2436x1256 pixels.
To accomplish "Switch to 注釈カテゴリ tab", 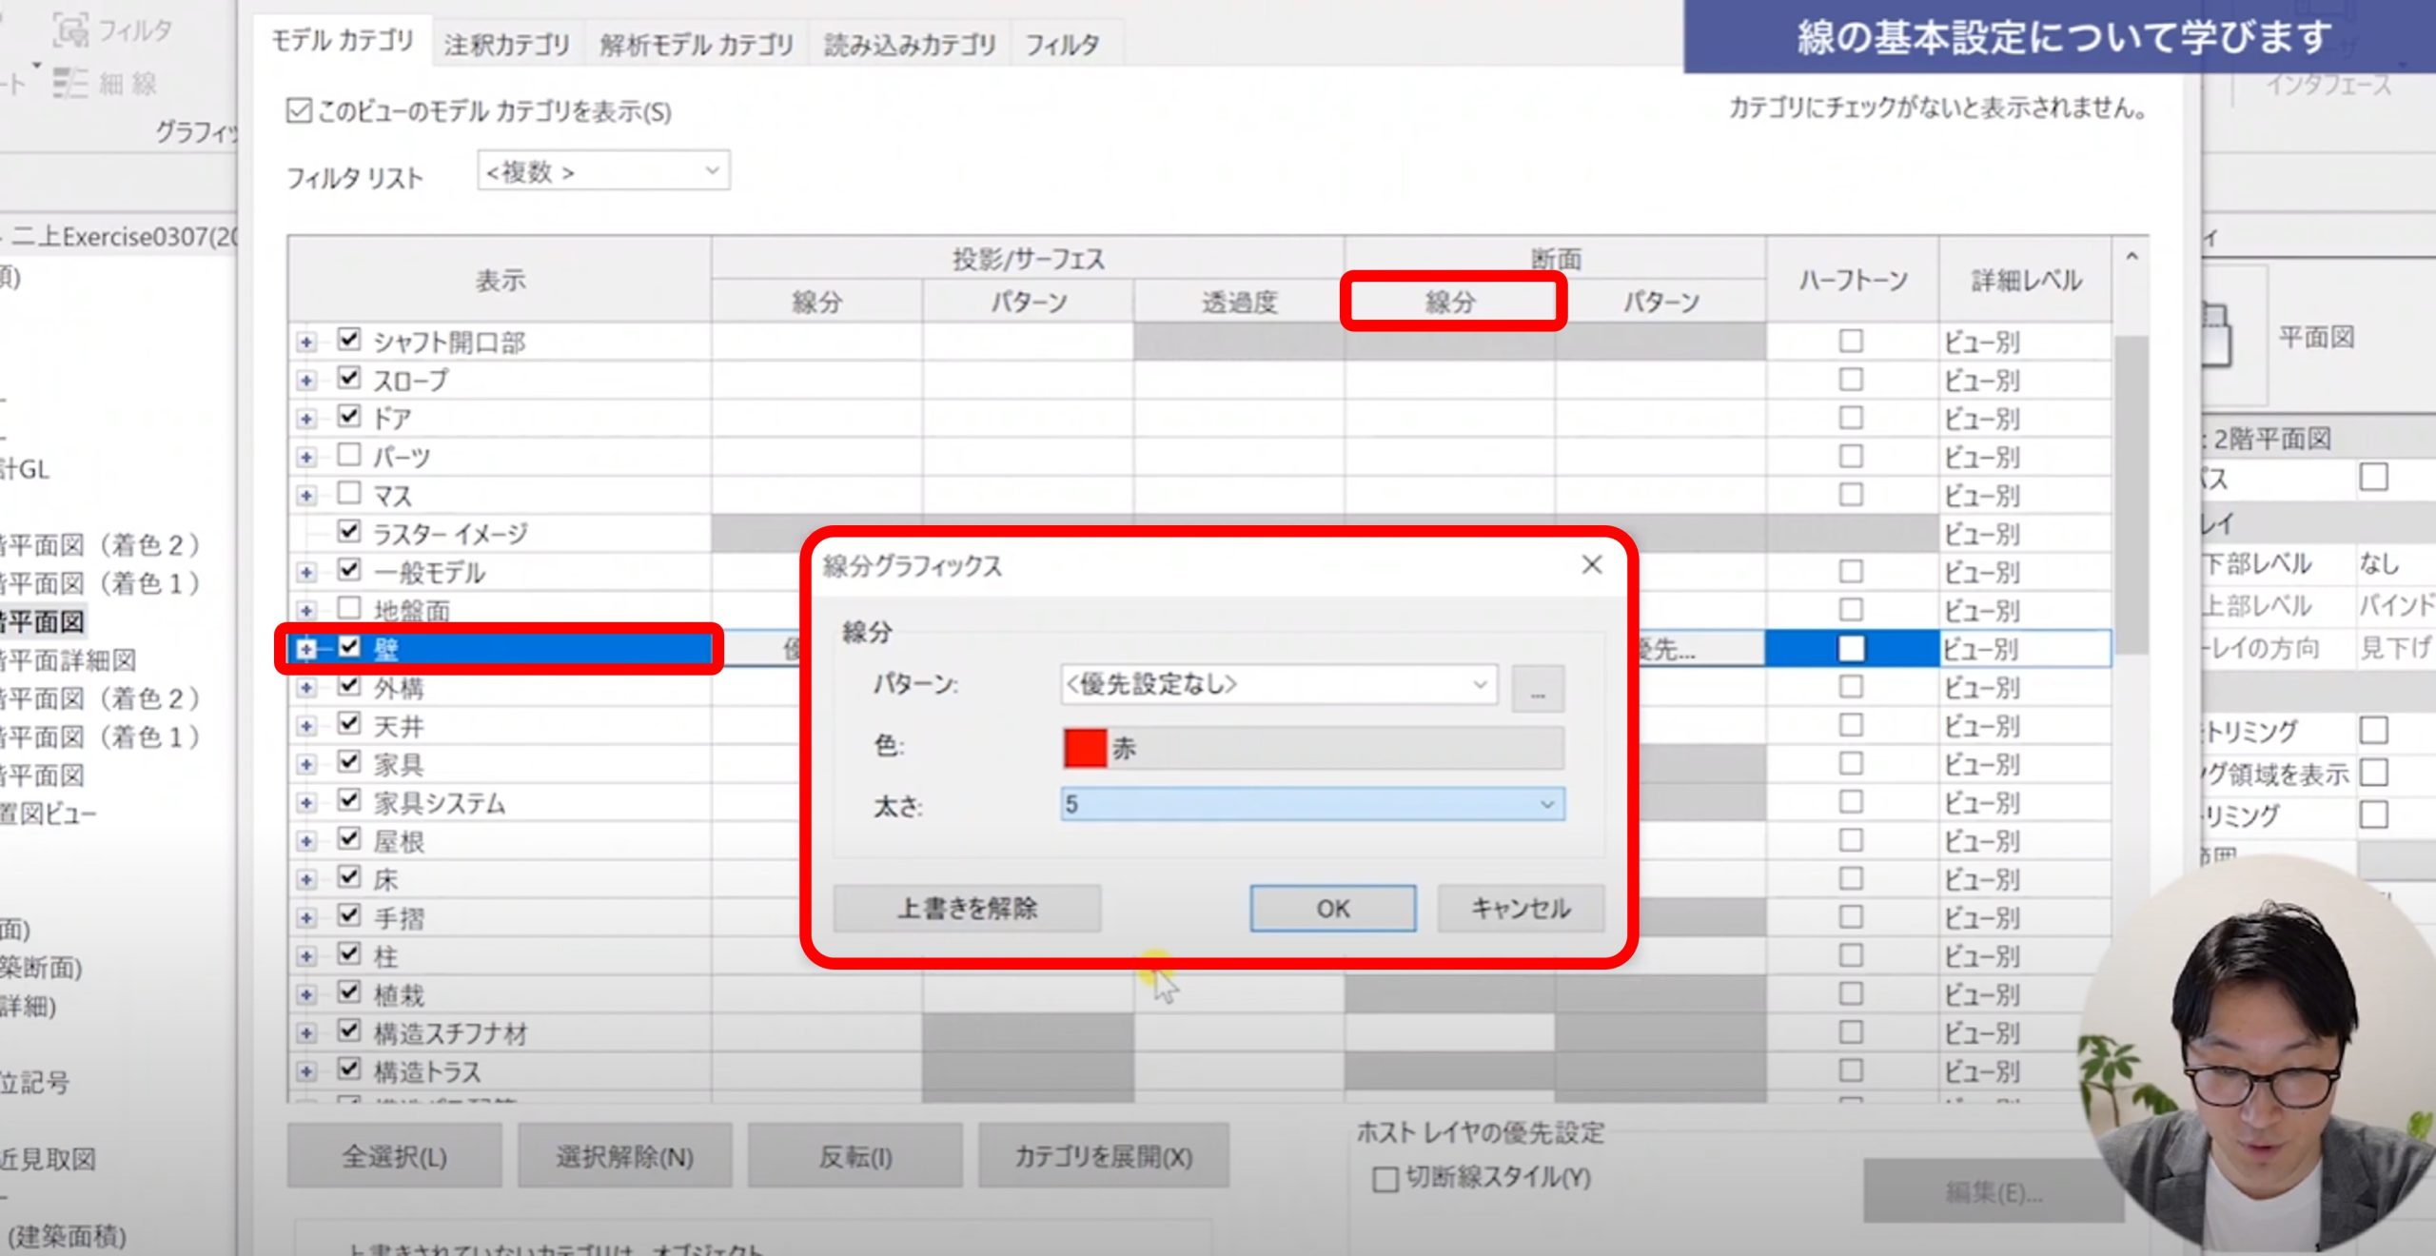I will pos(506,44).
